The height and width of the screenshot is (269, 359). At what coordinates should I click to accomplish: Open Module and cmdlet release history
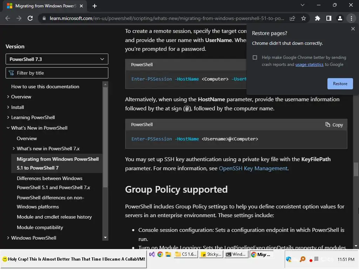54,217
